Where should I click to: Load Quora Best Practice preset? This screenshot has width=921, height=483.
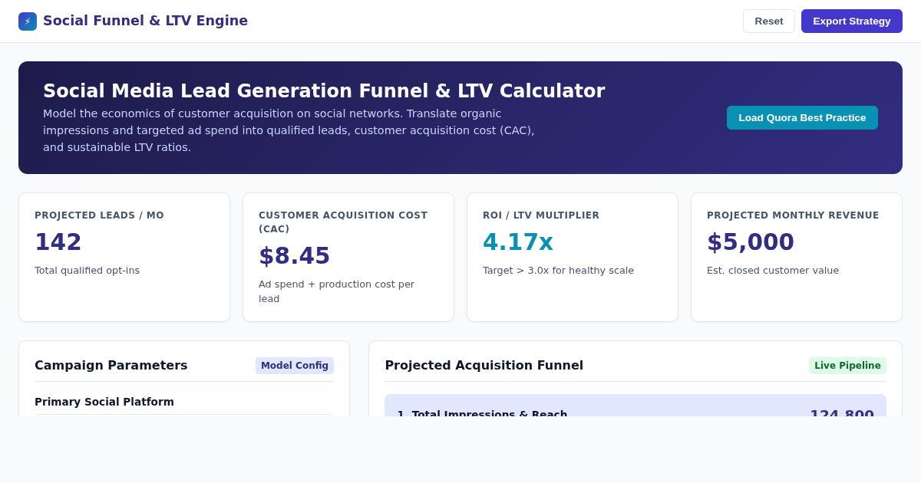click(802, 118)
